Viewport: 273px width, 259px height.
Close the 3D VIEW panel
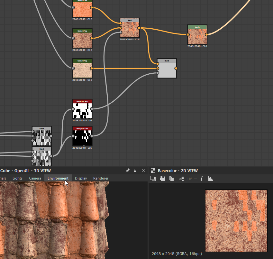coord(144,171)
